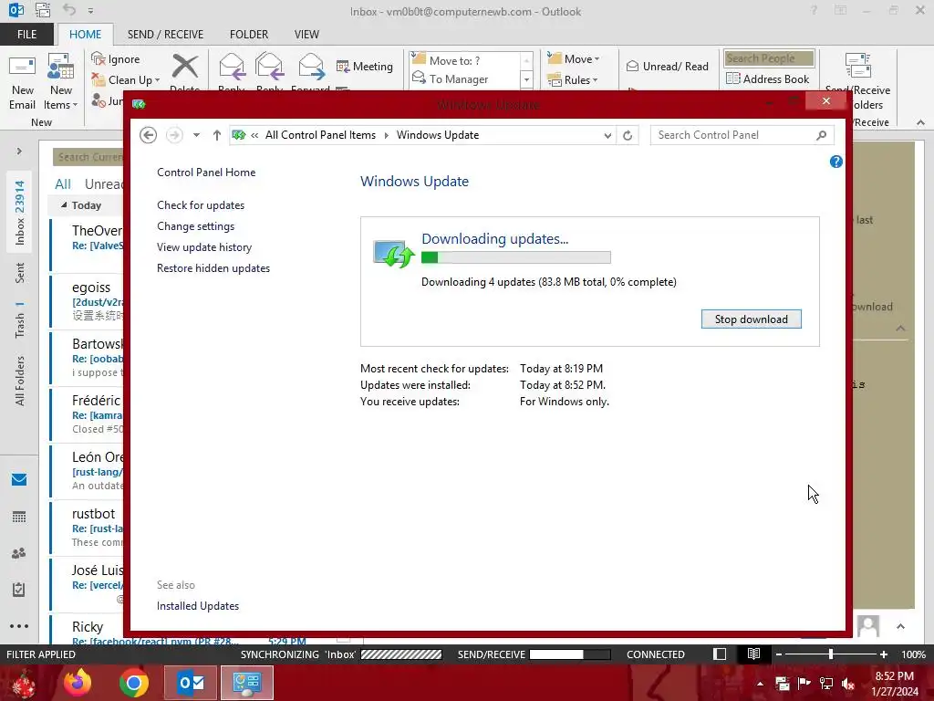
Task: Click Meeting button in Outlook ribbon
Action: point(365,66)
